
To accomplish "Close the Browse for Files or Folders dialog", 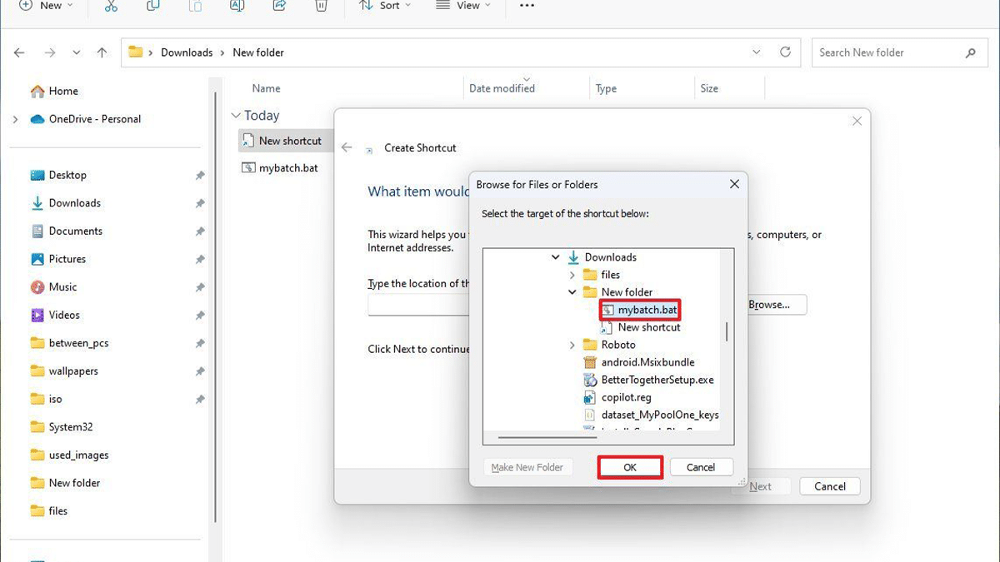I will tap(734, 184).
